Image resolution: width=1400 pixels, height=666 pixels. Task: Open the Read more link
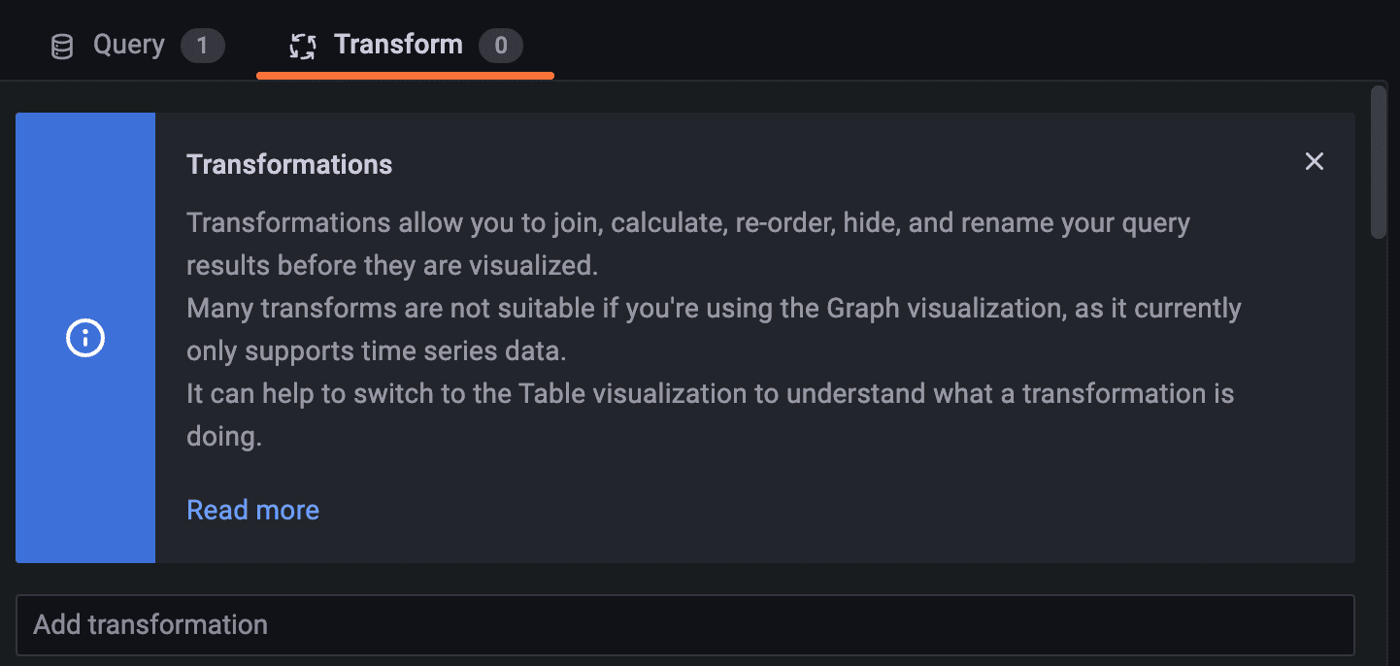[x=252, y=509]
